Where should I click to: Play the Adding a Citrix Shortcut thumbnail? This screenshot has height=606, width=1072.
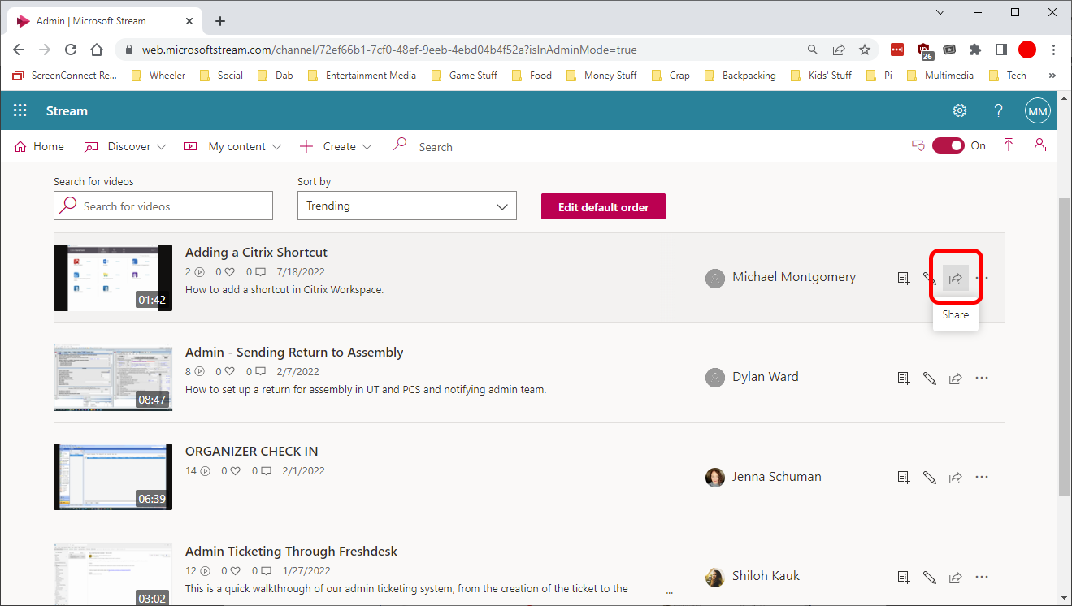tap(113, 278)
